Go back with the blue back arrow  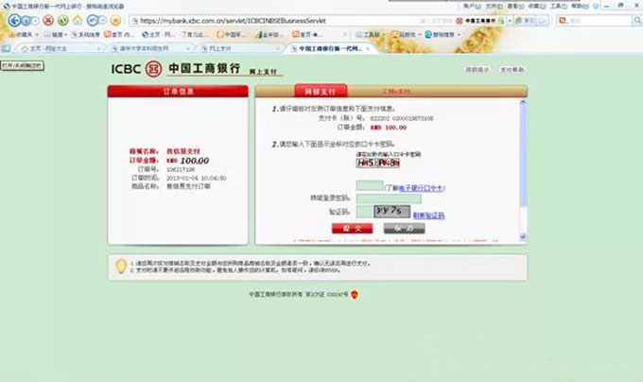point(14,20)
